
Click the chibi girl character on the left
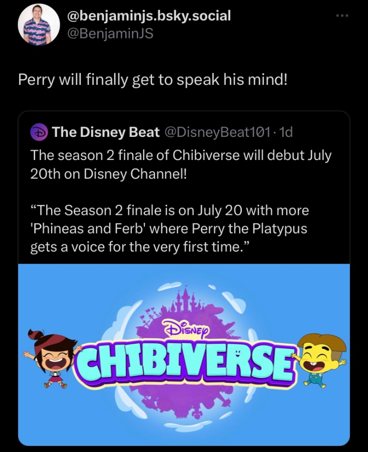(48, 356)
